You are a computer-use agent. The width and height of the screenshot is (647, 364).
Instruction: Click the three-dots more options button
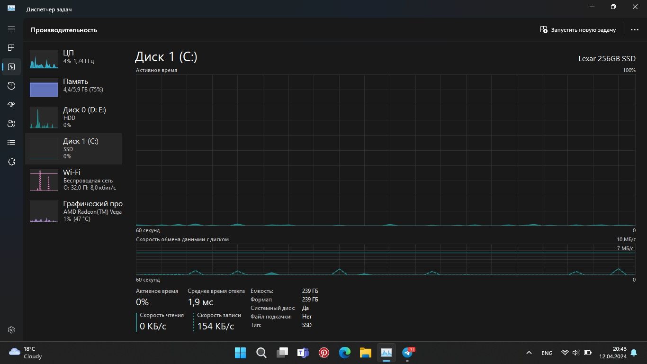coord(635,30)
